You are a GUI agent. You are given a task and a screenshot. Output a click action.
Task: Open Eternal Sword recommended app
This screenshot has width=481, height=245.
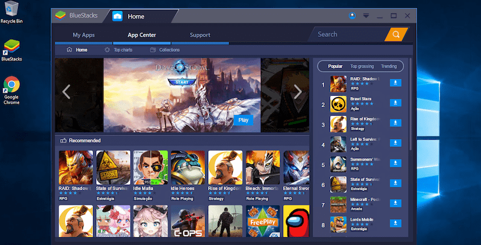point(296,167)
